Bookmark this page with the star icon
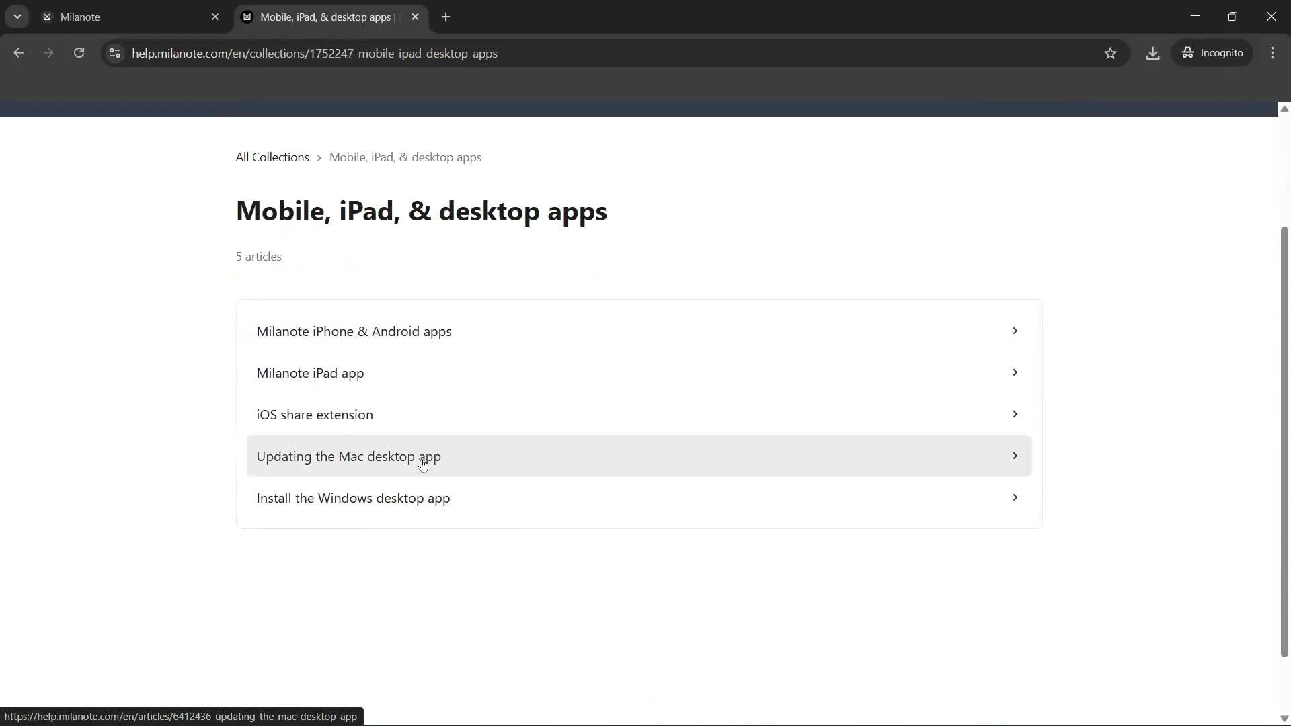 [1111, 53]
